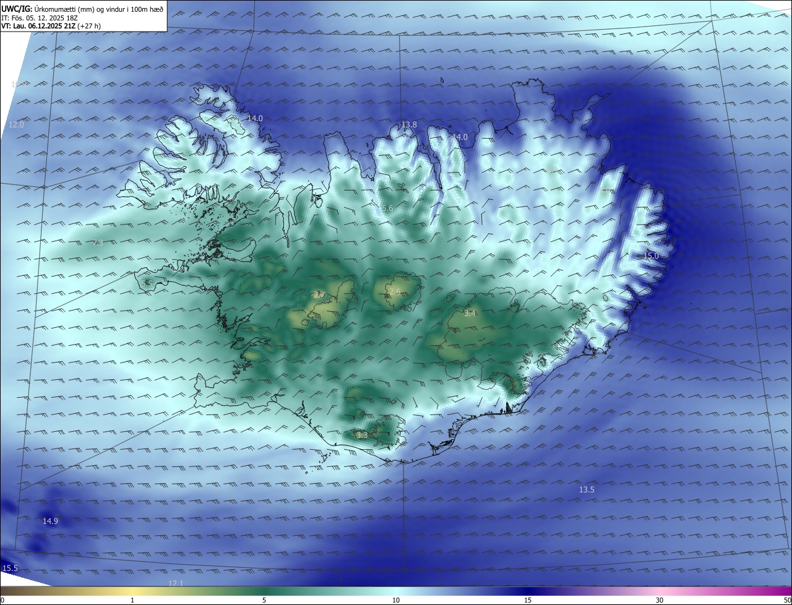
Task: Click the 12.0 value near the western edge
Action: point(16,124)
